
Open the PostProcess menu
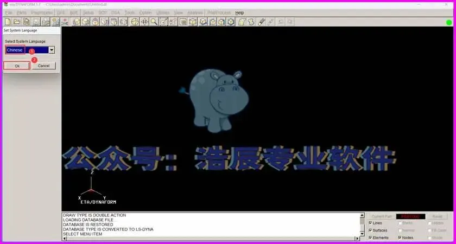(x=219, y=13)
